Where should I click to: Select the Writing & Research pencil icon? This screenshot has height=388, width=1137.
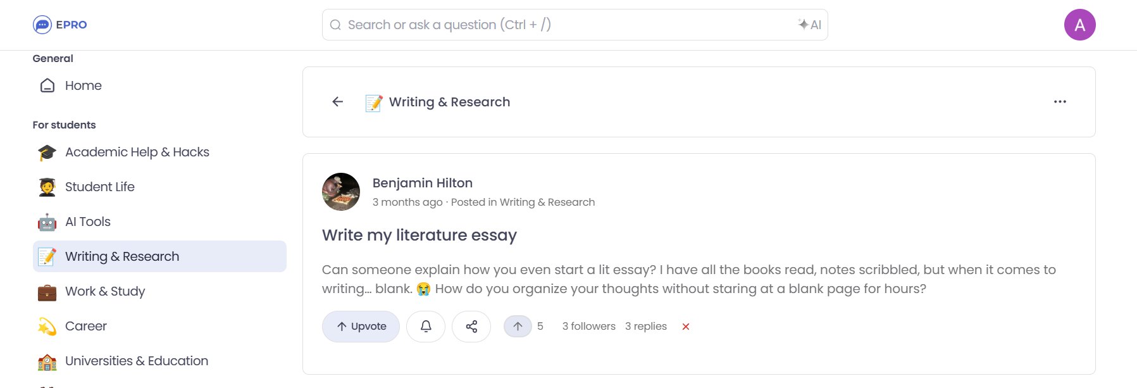coord(46,256)
